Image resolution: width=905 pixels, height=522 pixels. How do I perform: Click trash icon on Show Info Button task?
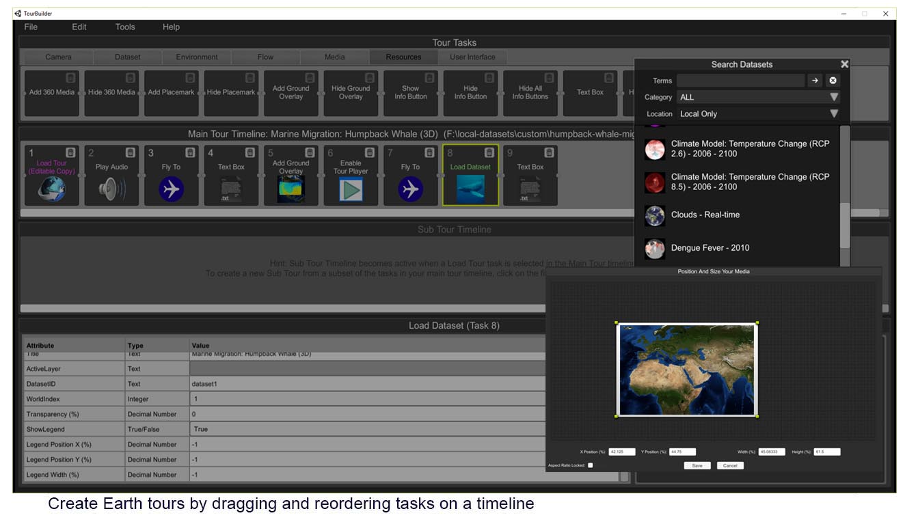(x=430, y=78)
